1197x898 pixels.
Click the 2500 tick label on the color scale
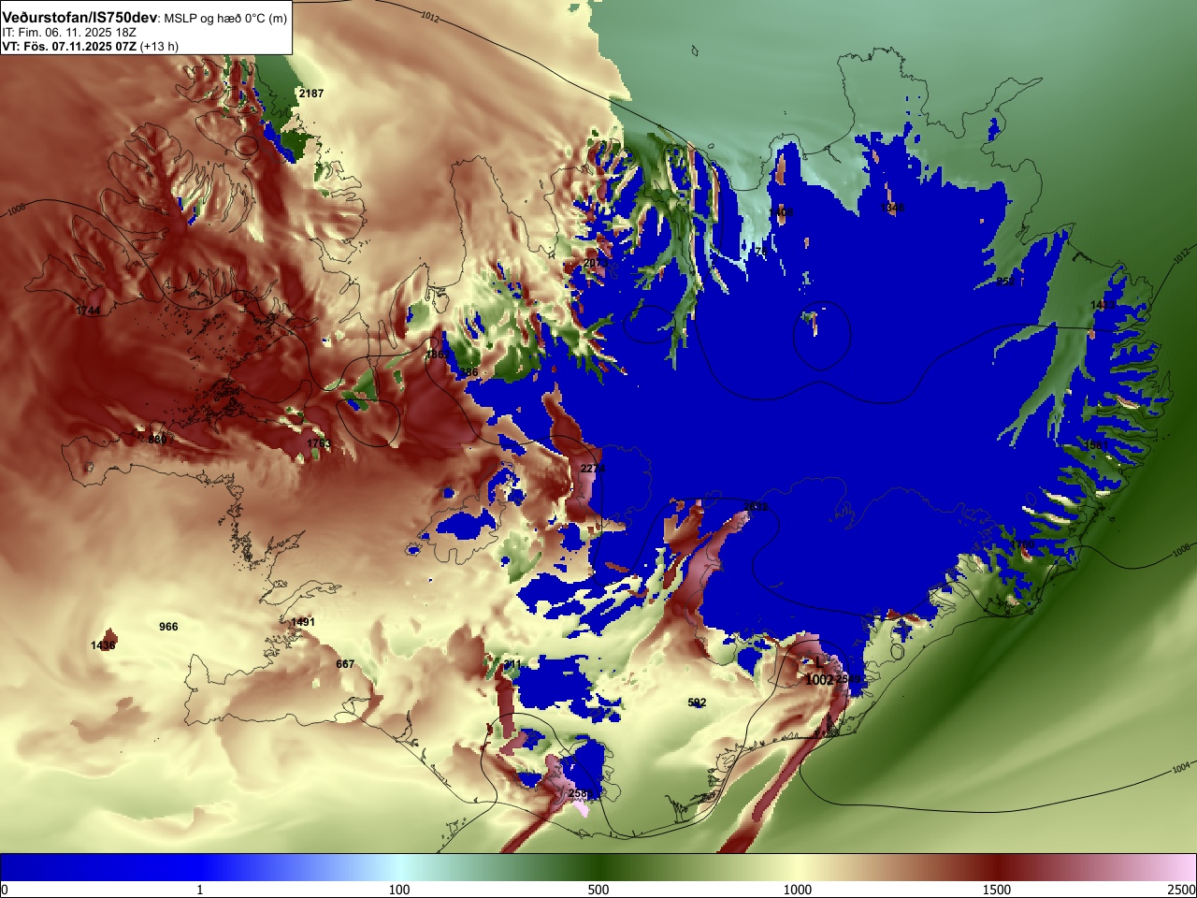[1182, 890]
